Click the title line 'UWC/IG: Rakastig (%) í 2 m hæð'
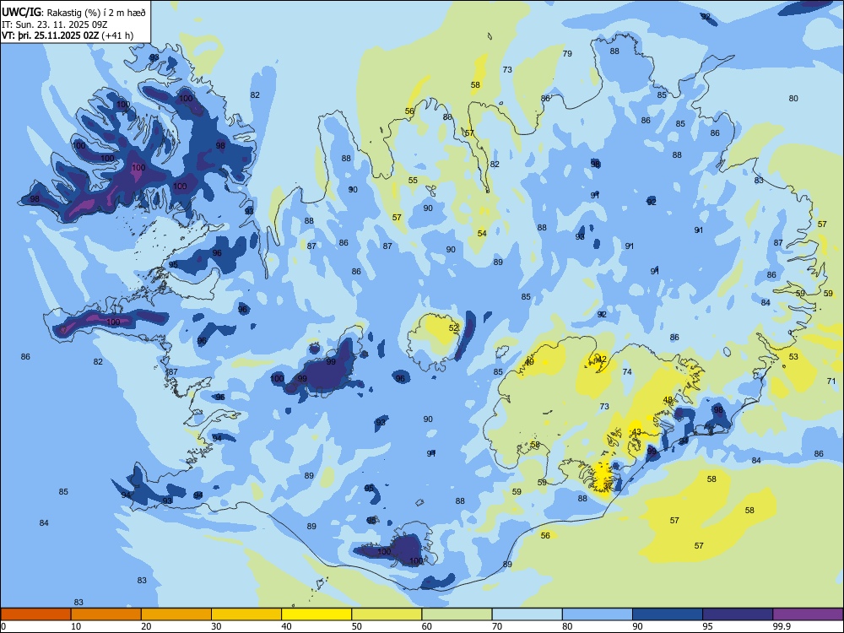Screen dimensions: 844x633 73,12
